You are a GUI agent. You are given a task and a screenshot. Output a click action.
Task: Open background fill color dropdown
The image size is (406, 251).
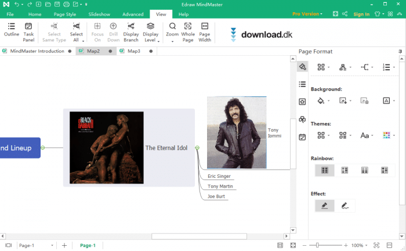(323, 101)
